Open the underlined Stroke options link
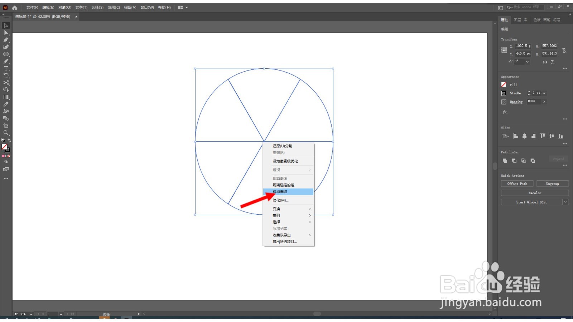This screenshot has height=322, width=573. (x=515, y=93)
